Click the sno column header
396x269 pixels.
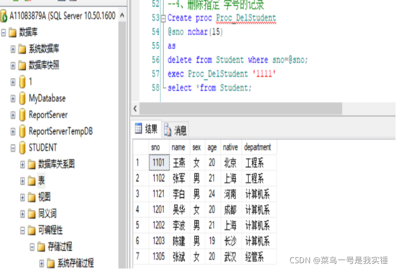(159, 147)
